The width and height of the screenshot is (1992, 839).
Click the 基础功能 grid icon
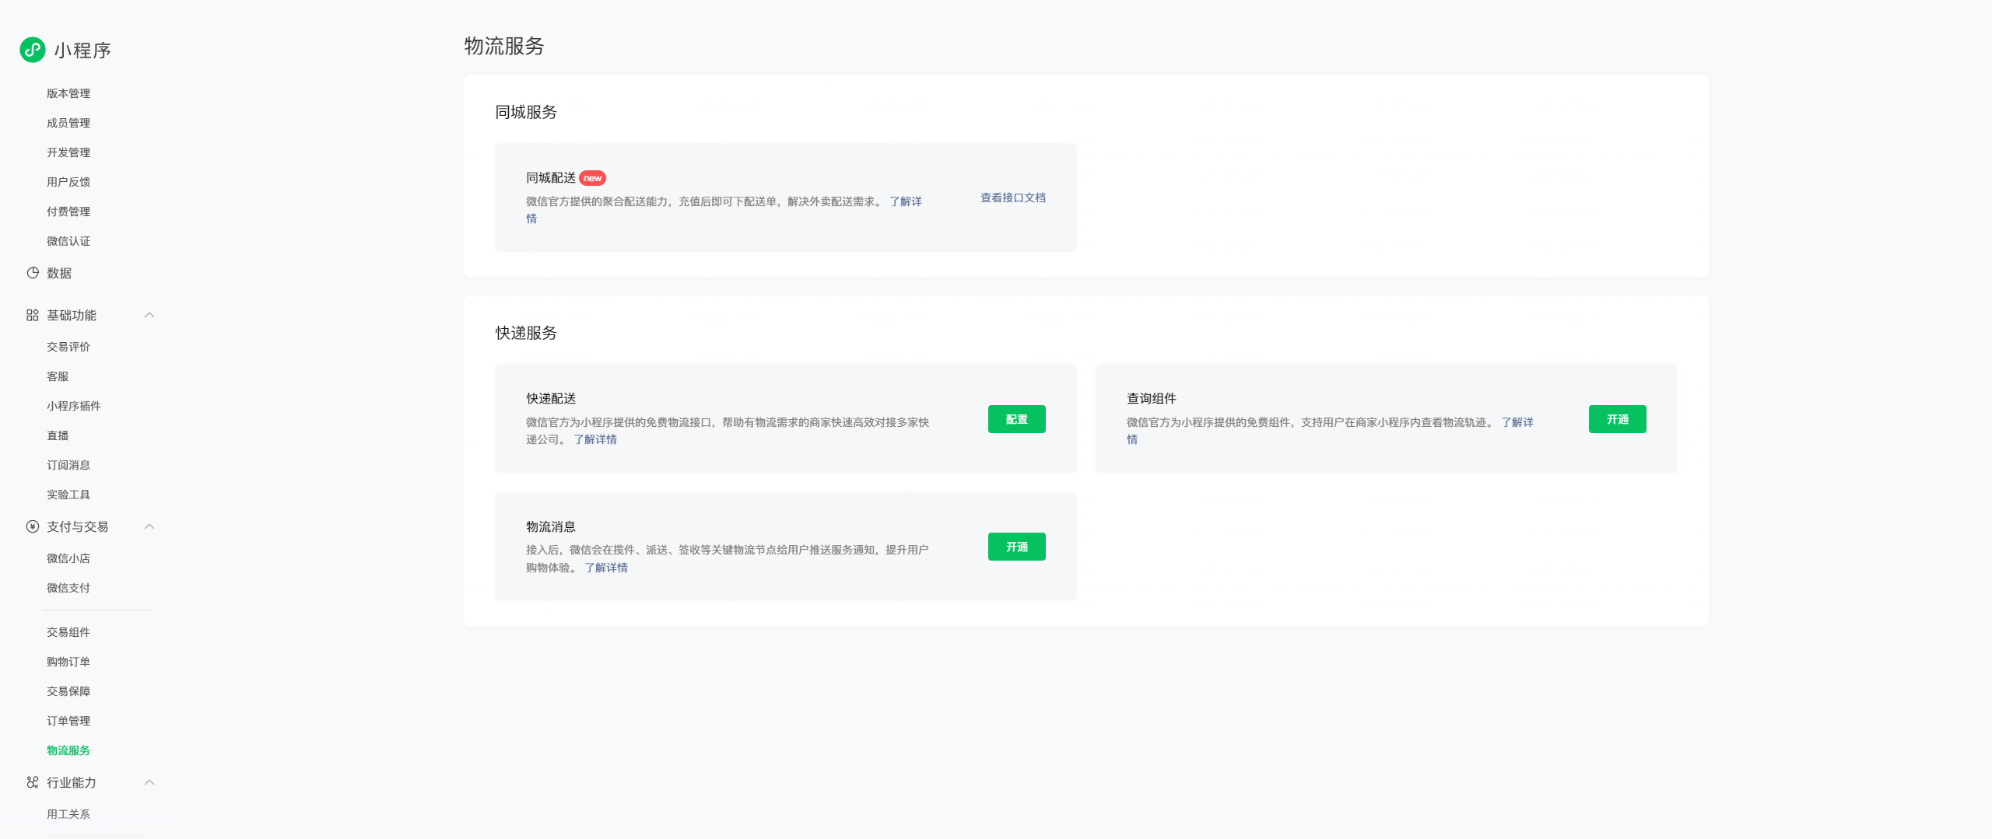coord(33,315)
